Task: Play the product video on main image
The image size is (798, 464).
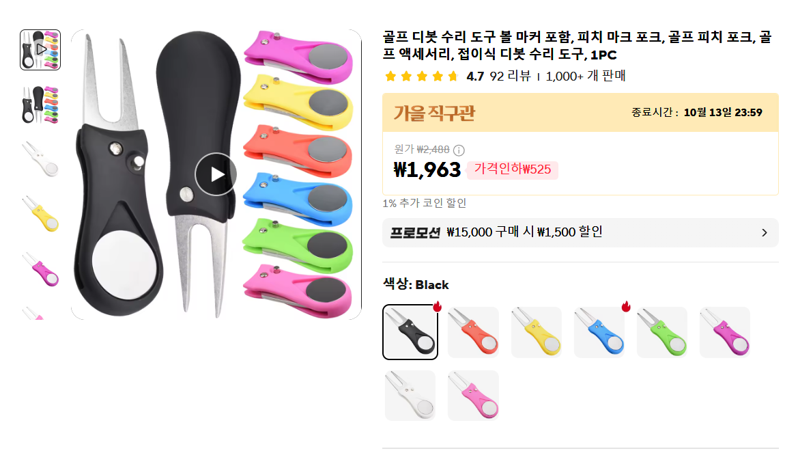Action: pos(216,174)
